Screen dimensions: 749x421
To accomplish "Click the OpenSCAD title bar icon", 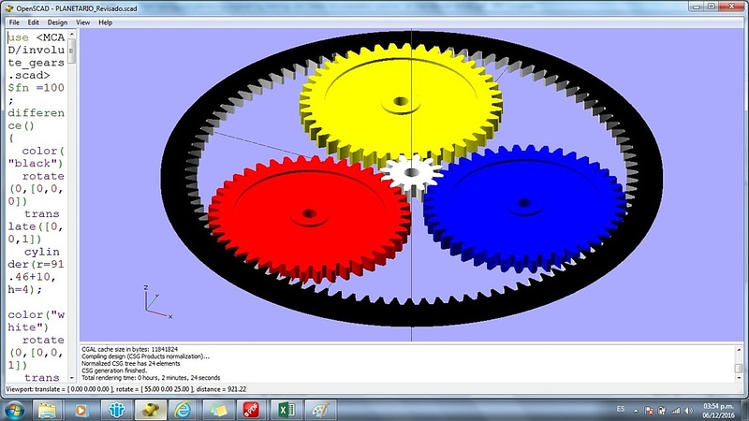I will (x=9, y=8).
